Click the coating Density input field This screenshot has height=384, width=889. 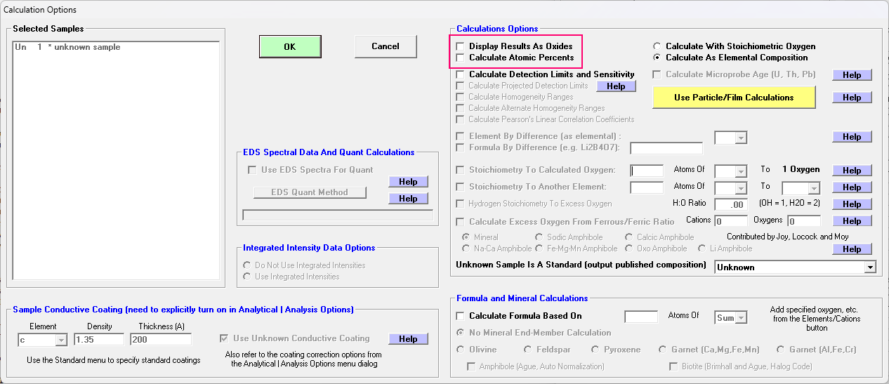coord(99,340)
